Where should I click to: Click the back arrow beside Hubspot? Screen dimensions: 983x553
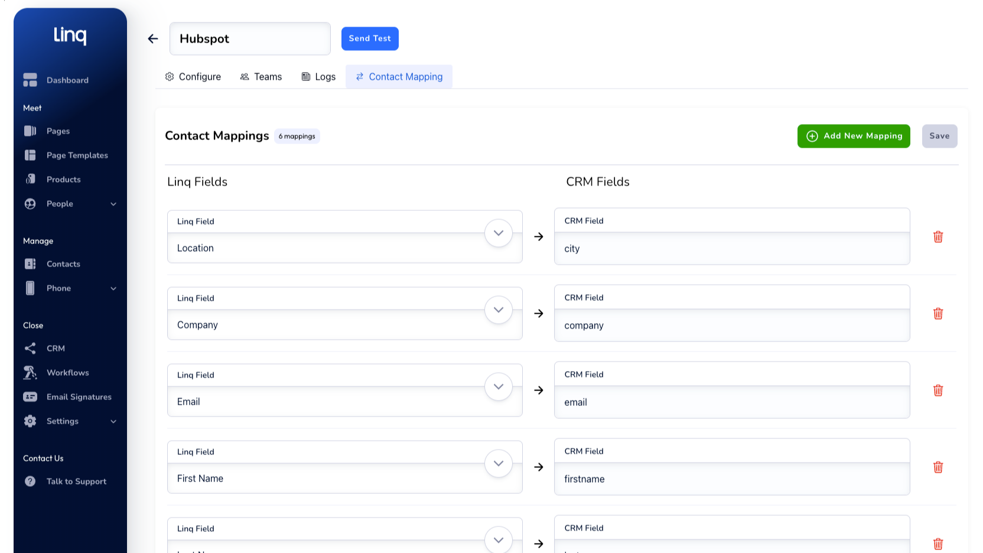pos(153,39)
